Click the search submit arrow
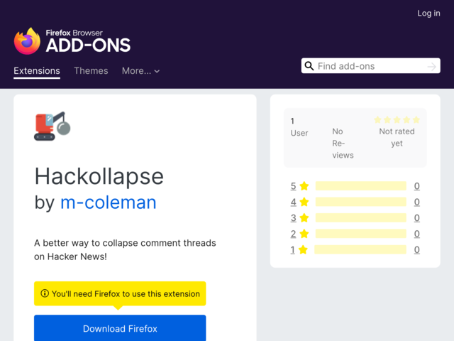 (432, 66)
